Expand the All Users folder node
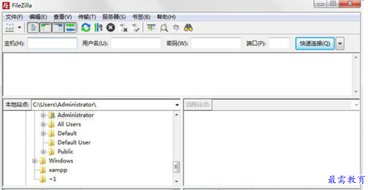This screenshot has height=190, width=368. click(x=43, y=124)
